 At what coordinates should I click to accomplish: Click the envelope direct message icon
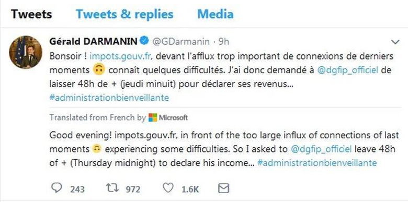click(223, 188)
